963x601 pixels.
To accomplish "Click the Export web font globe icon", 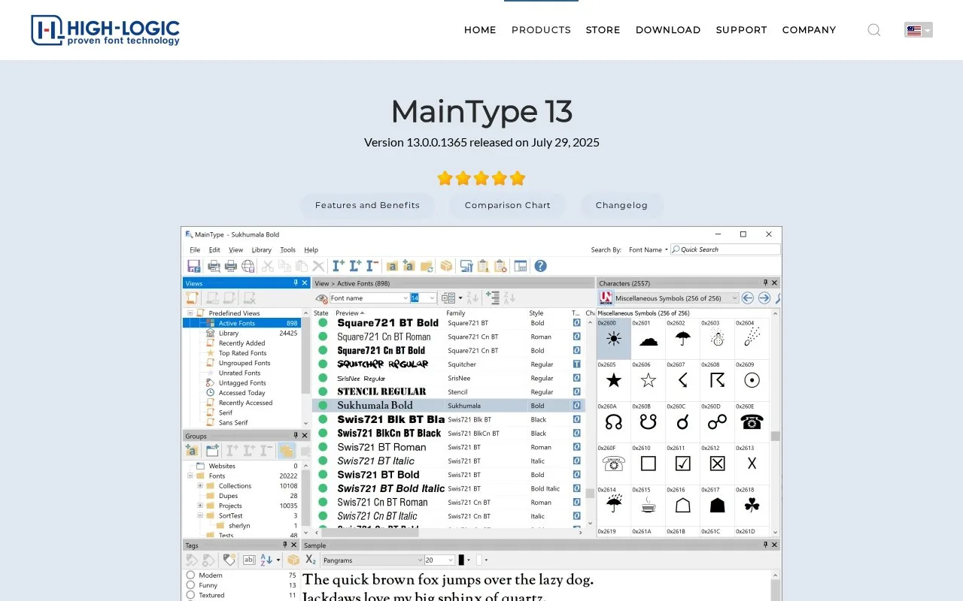I will (248, 266).
